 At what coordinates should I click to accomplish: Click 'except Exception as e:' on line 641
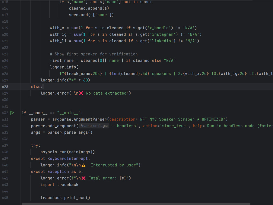[57, 172]
